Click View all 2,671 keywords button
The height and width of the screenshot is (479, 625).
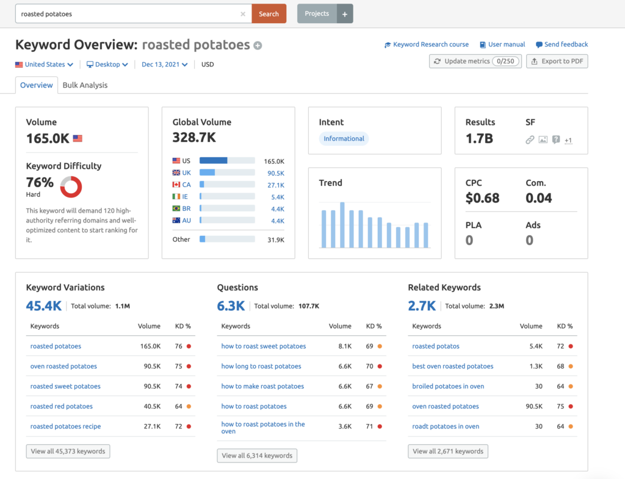tap(448, 451)
